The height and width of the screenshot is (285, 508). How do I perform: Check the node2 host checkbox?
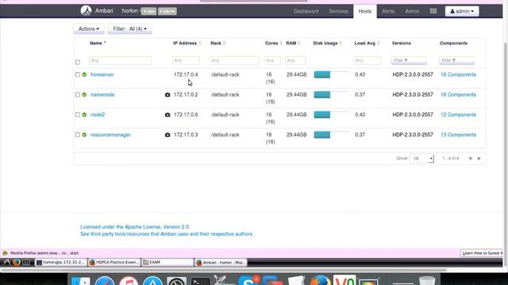click(78, 115)
